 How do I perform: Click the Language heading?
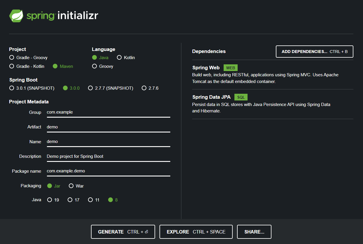click(104, 49)
